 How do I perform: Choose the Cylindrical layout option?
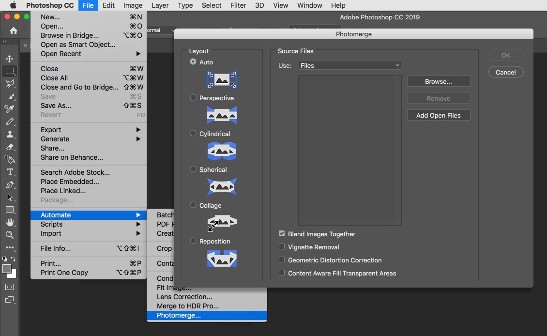pos(193,134)
